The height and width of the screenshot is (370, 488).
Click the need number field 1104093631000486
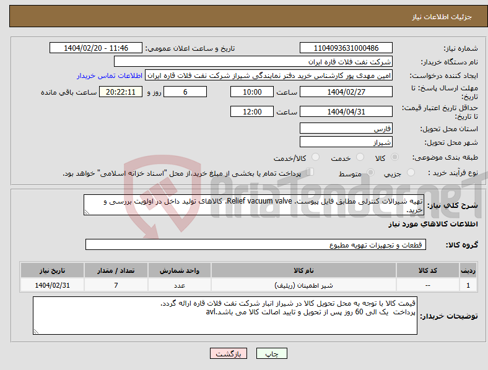346,48
